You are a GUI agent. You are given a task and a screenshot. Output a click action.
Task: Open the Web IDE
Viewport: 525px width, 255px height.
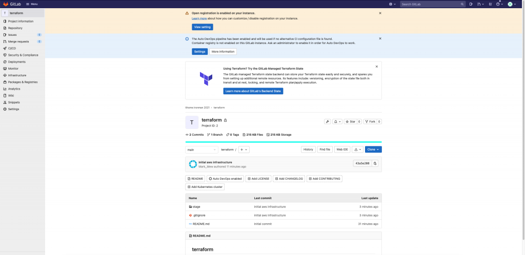coord(342,150)
